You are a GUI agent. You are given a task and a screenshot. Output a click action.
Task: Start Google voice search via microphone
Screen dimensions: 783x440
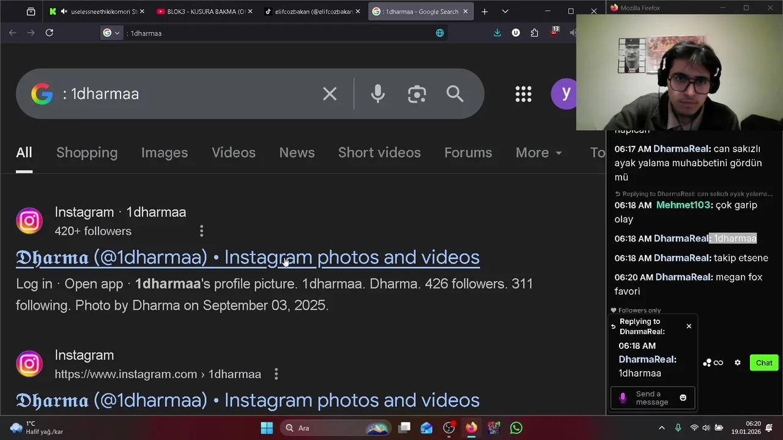377,94
